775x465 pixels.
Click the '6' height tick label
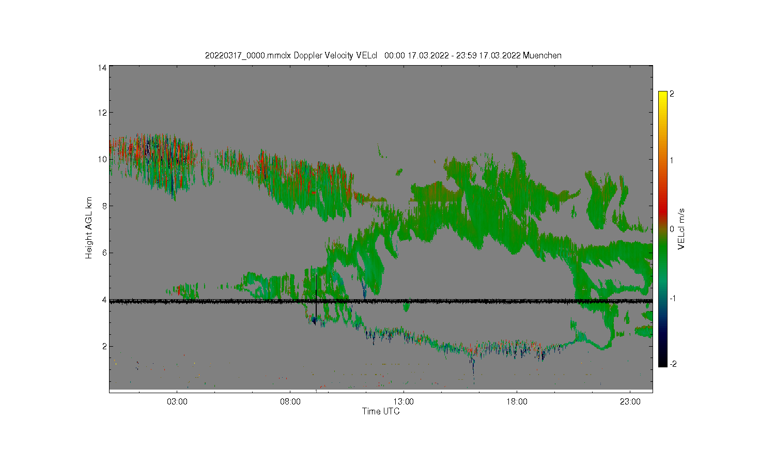coord(104,253)
